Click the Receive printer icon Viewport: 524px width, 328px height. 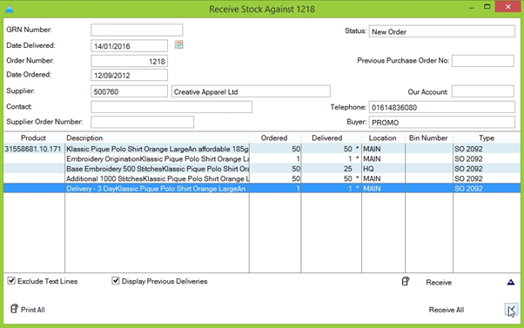(x=406, y=282)
